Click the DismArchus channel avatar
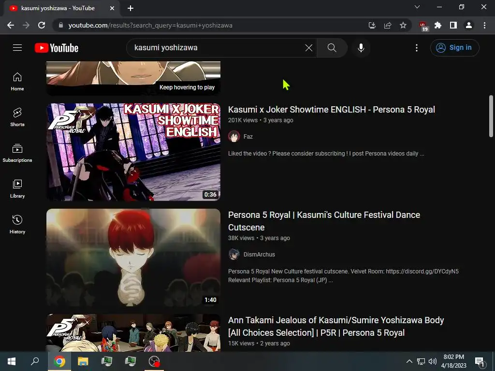The width and height of the screenshot is (495, 371). tap(234, 254)
